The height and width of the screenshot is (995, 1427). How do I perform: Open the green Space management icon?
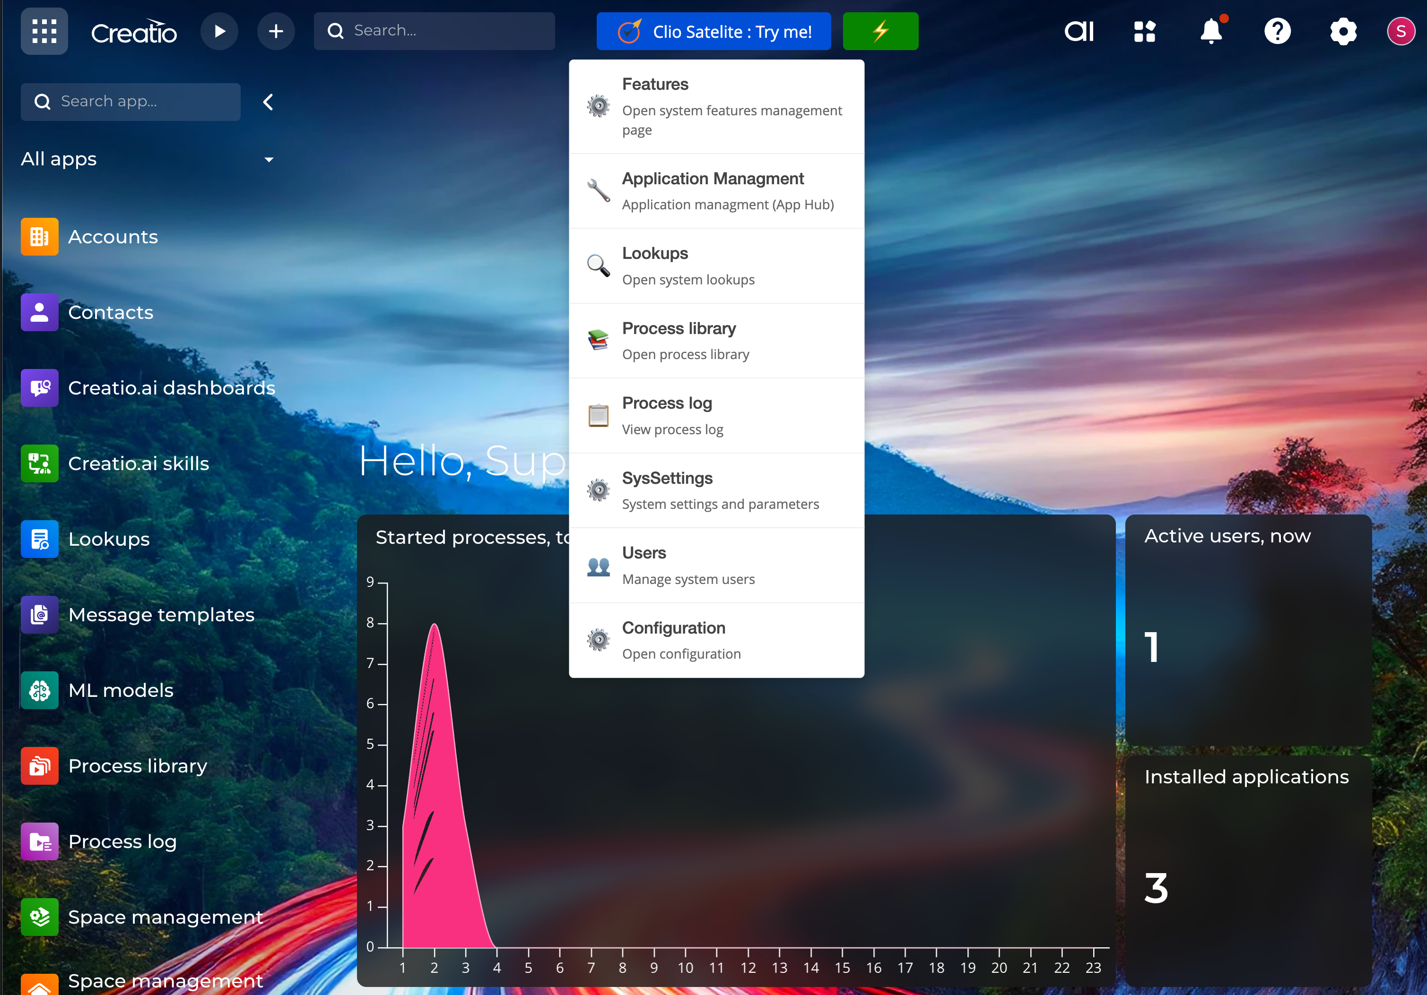40,918
